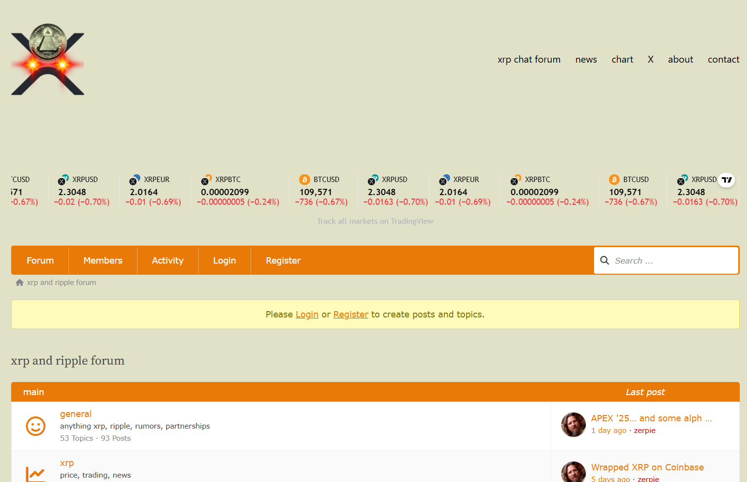The image size is (747, 482).
Task: Open the about nav link
Action: pyautogui.click(x=680, y=59)
